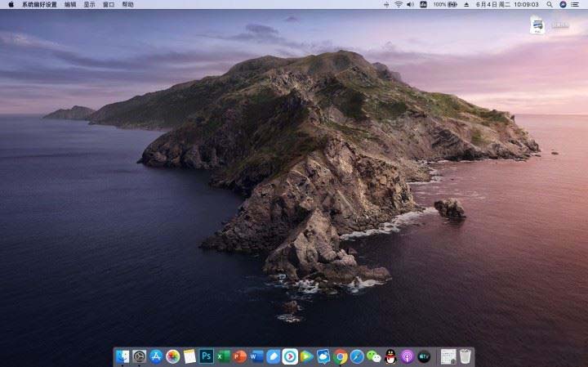This screenshot has width=588, height=367.
Task: Open Podcasts from the Dock
Action: coord(407,356)
